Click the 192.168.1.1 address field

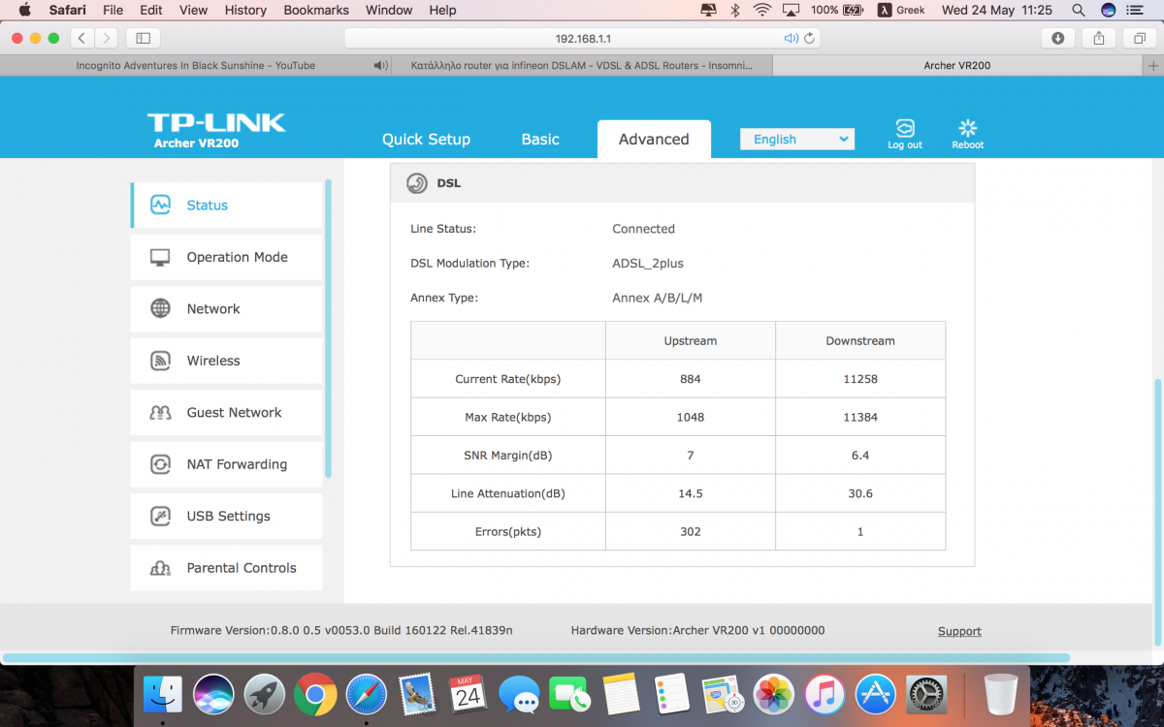point(583,39)
